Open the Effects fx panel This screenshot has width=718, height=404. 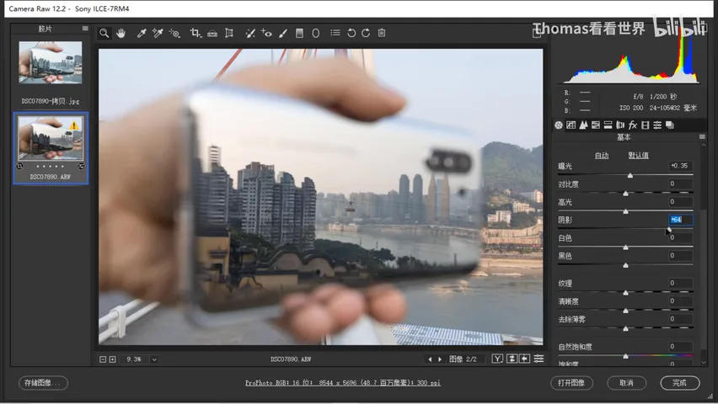point(633,125)
